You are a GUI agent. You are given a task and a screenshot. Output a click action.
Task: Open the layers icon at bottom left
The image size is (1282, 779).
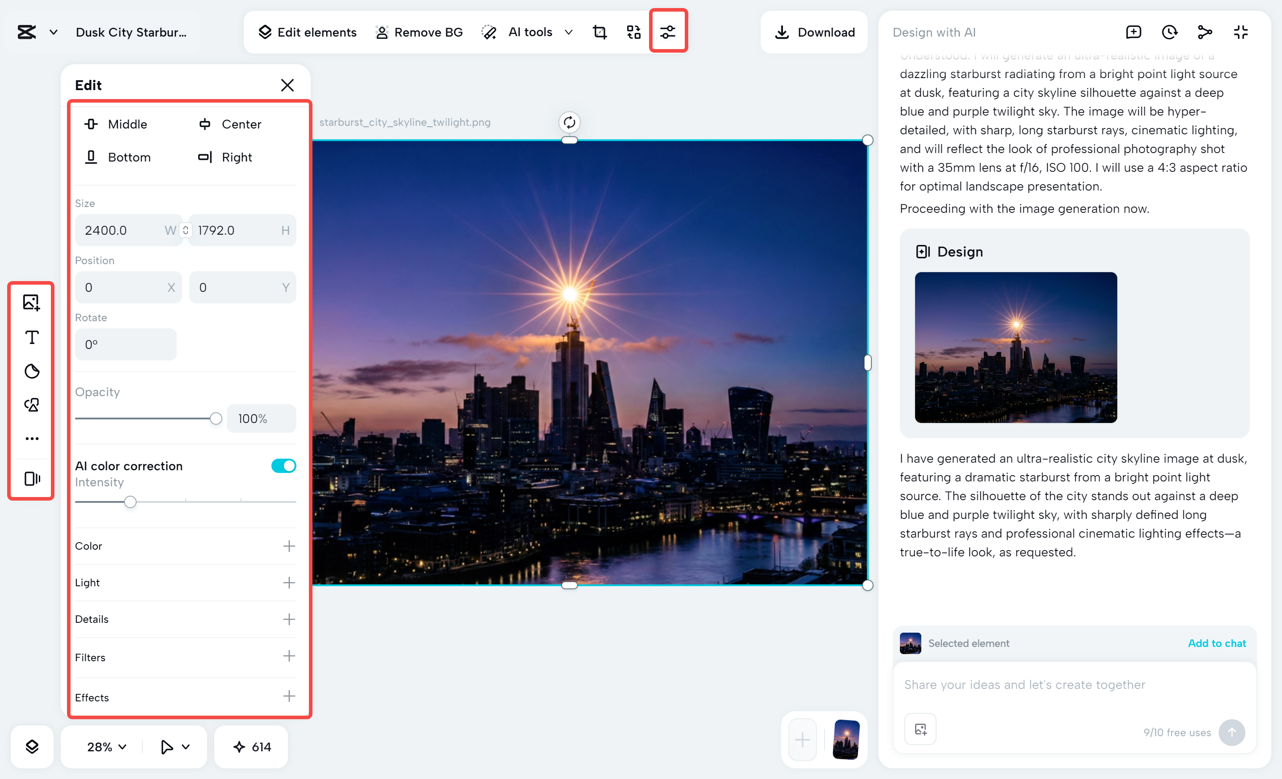pyautogui.click(x=32, y=747)
